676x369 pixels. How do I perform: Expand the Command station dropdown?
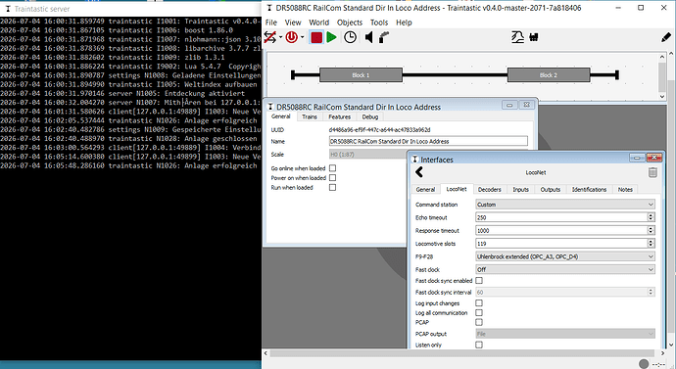tap(565, 205)
